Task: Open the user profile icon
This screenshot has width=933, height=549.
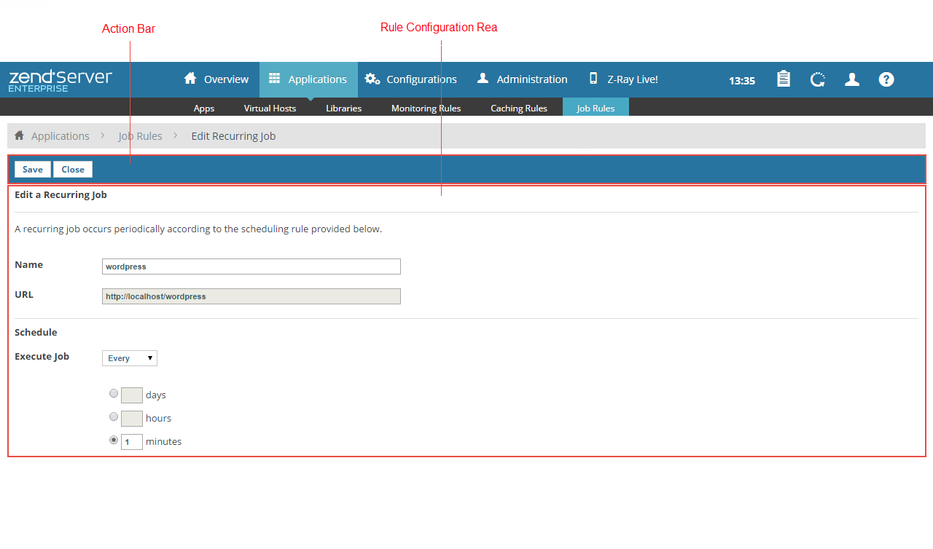Action: (x=852, y=79)
